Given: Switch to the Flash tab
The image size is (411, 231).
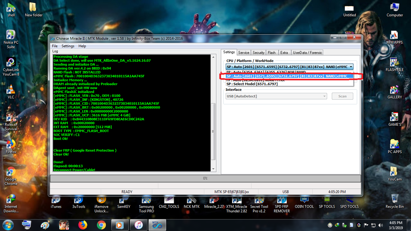Looking at the screenshot, I should [x=272, y=53].
